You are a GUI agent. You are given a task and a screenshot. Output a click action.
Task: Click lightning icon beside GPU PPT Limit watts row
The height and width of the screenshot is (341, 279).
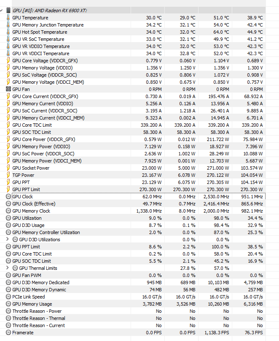[x=8, y=189]
